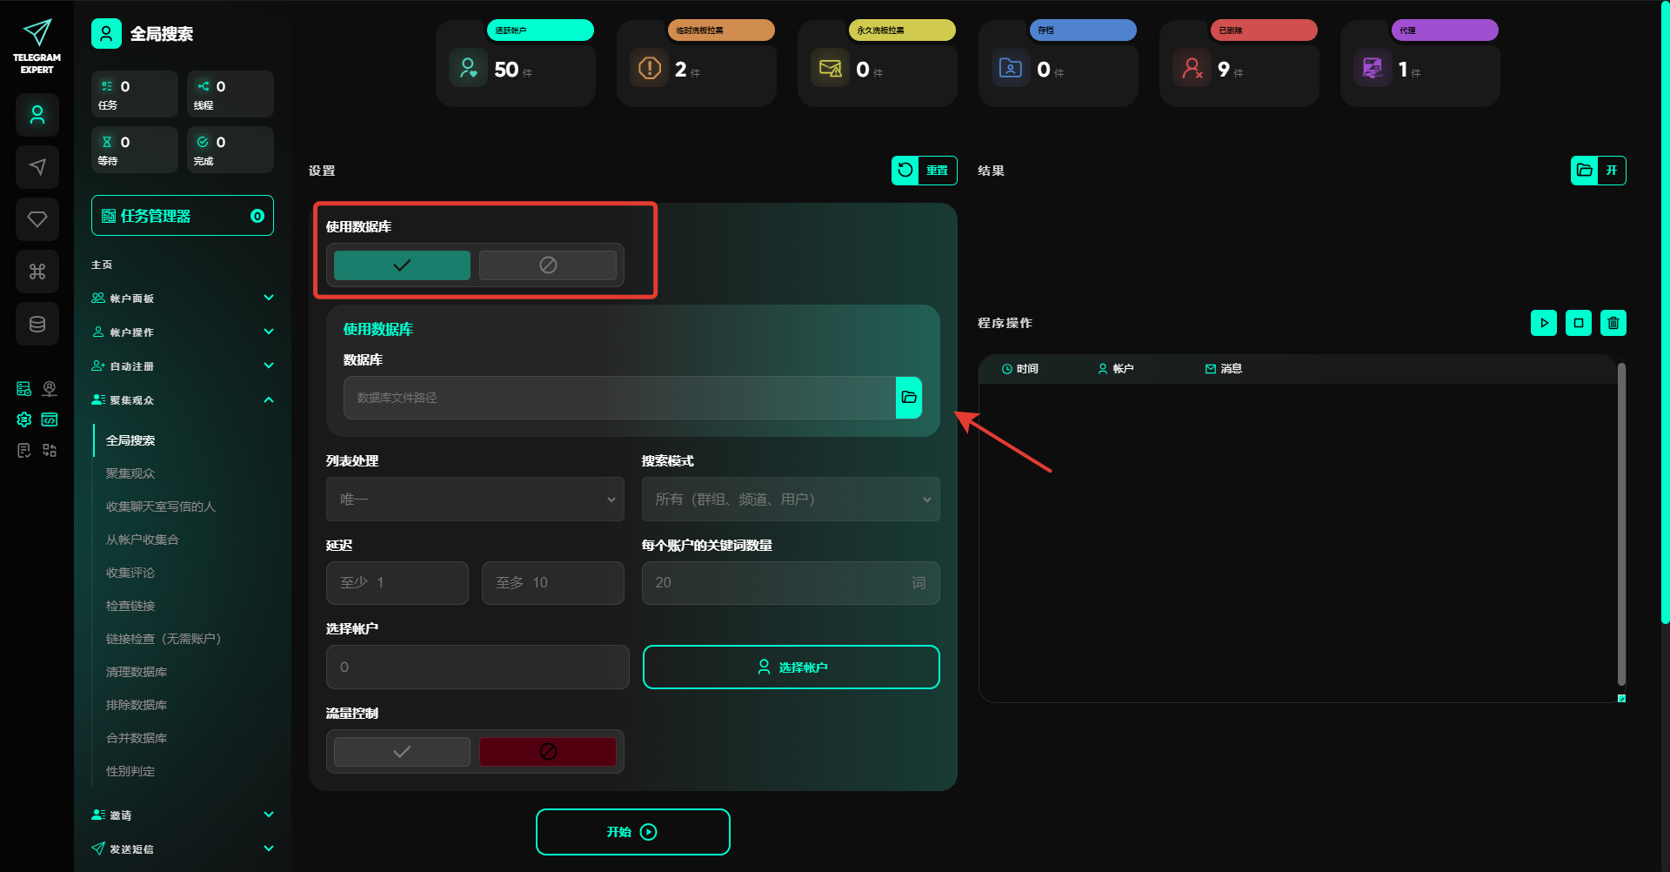Click the 开始 start button
This screenshot has width=1670, height=872.
click(x=632, y=832)
